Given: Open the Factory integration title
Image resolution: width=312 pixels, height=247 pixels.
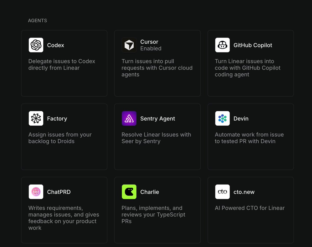Looking at the screenshot, I should click(x=57, y=118).
